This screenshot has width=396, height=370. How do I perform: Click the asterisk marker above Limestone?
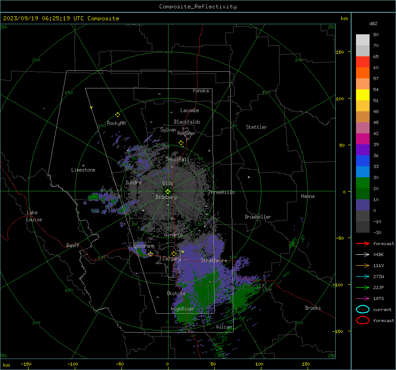[83, 166]
